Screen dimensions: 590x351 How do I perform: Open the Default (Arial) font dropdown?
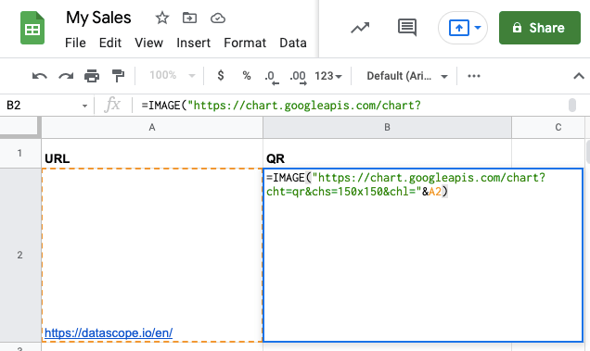click(407, 76)
